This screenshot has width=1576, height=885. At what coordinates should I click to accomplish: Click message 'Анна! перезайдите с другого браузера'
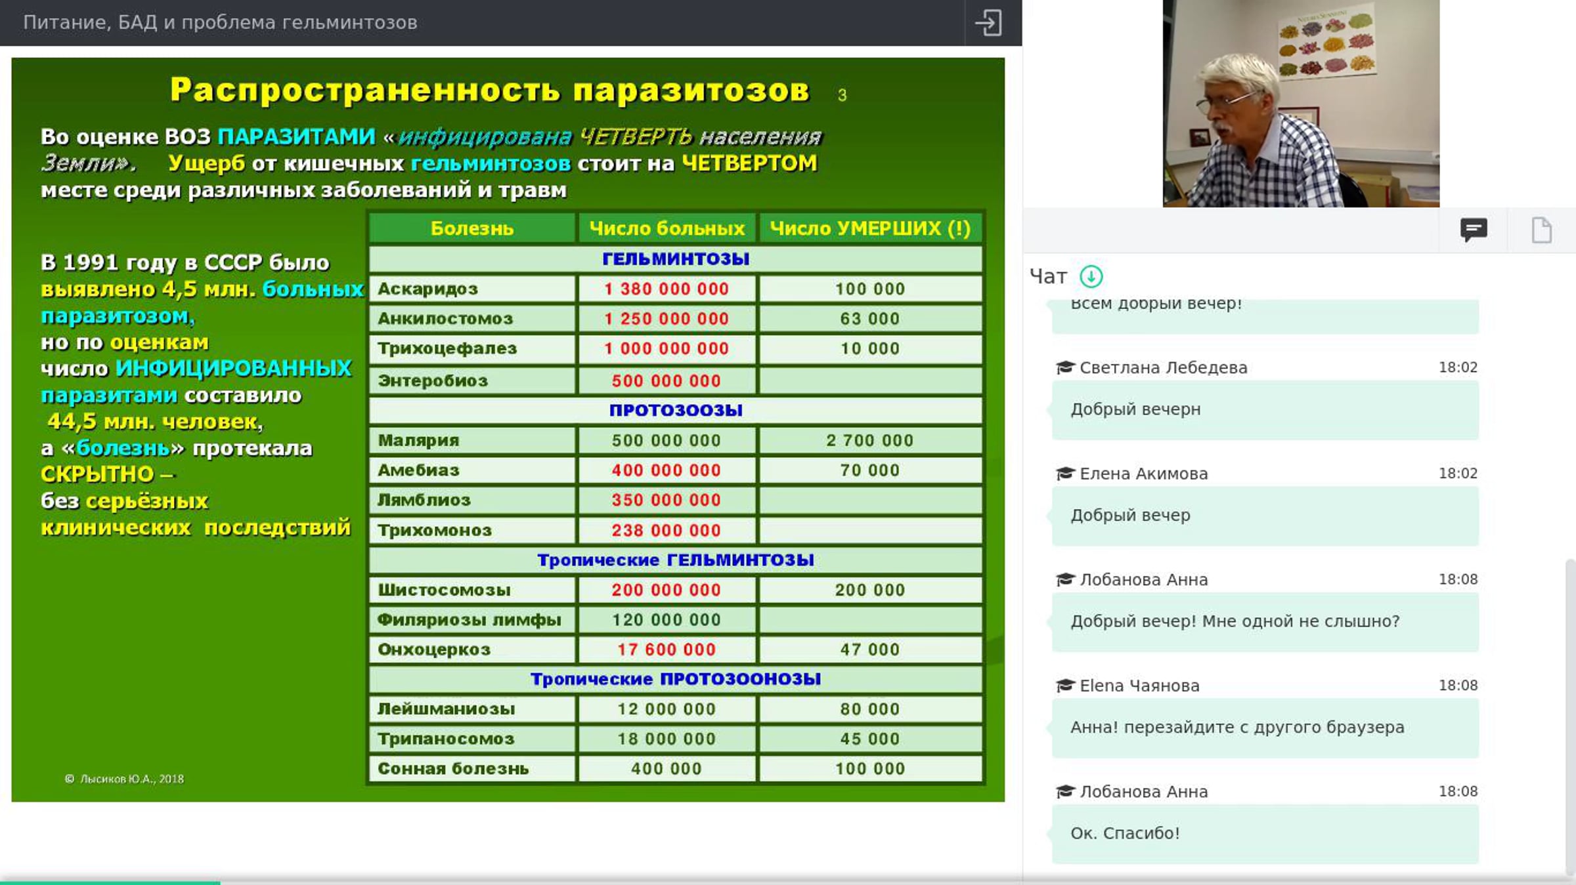point(1265,728)
